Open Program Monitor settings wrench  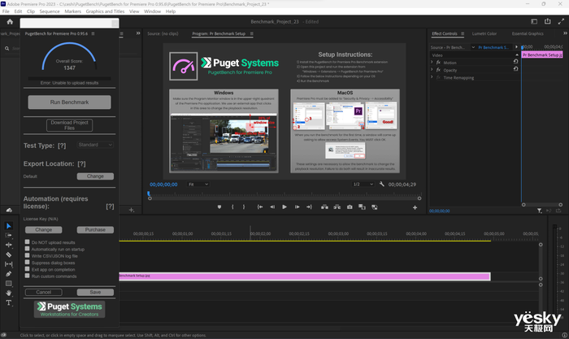coord(382,184)
